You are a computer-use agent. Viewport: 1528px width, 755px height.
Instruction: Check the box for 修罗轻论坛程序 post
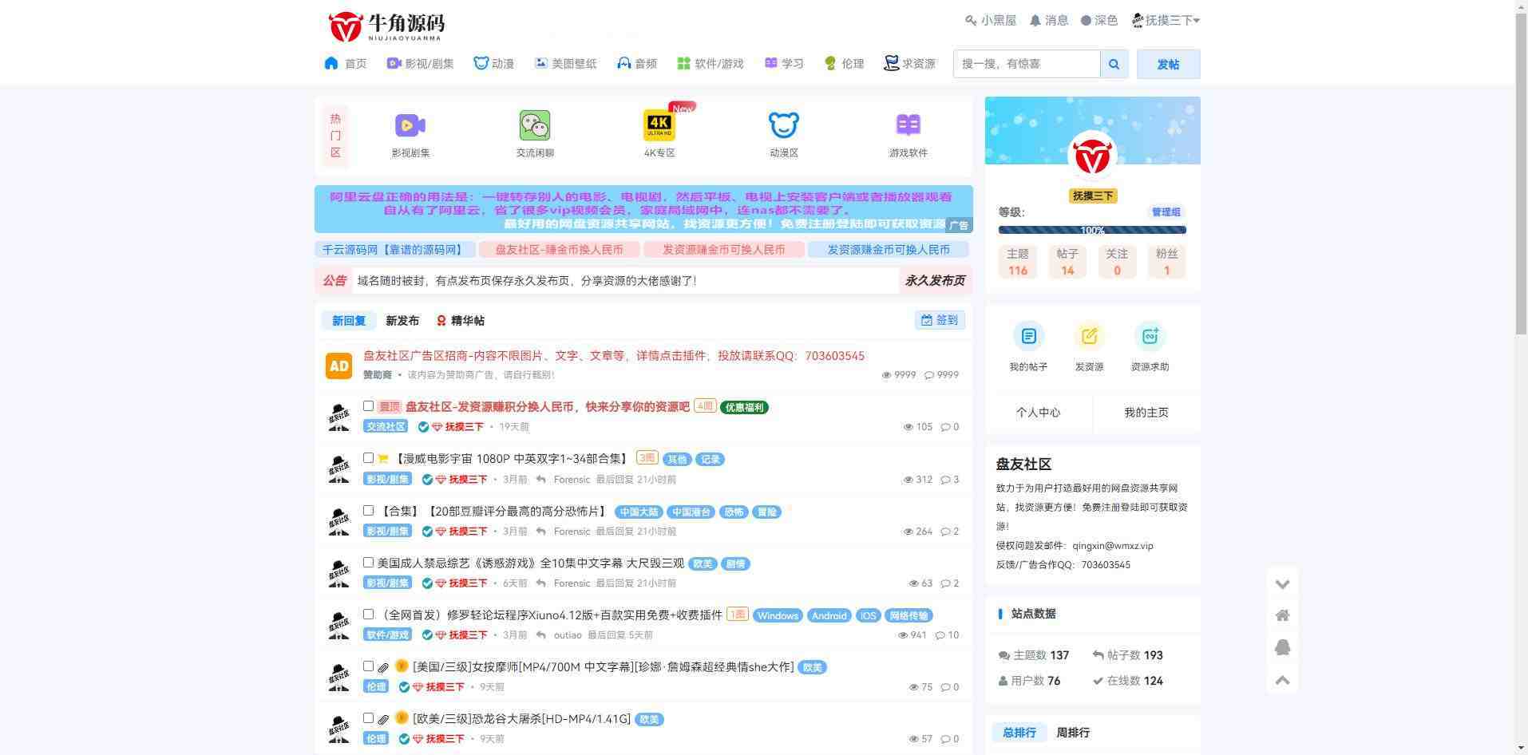pyautogui.click(x=368, y=614)
